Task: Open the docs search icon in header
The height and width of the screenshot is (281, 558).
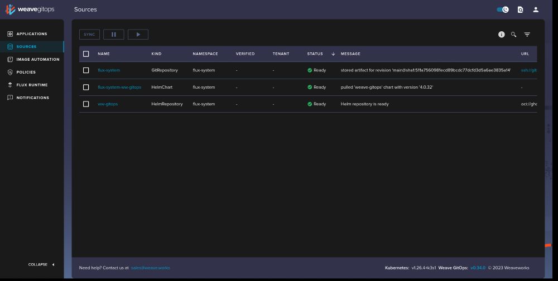Action: (x=520, y=9)
